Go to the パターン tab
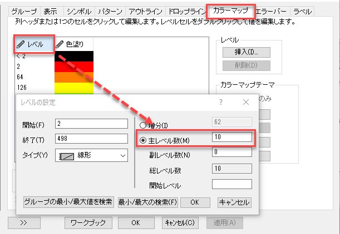The height and width of the screenshot is (234, 340). pyautogui.click(x=110, y=11)
